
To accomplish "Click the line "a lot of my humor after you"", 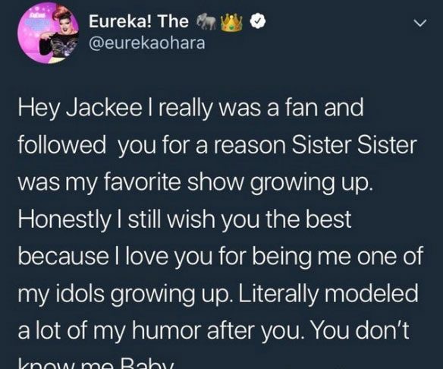I will point(159,330).
